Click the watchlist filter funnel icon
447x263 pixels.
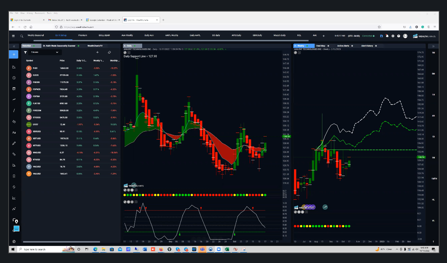[25, 52]
